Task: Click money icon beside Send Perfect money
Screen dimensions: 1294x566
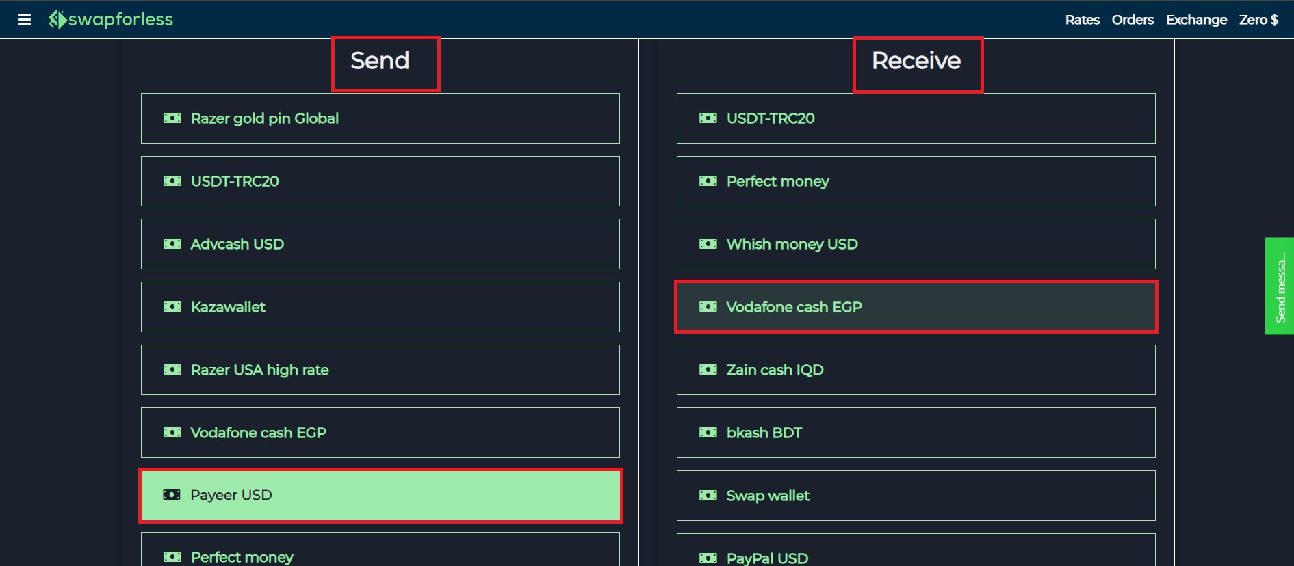Action: 172,557
